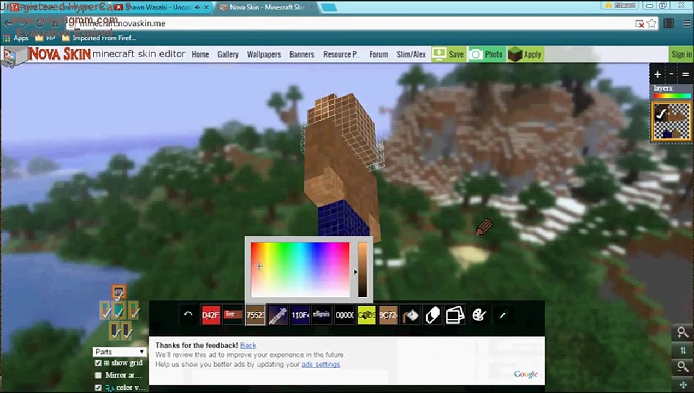Click the four-arrow move icon
The image size is (694, 393).
tap(683, 384)
